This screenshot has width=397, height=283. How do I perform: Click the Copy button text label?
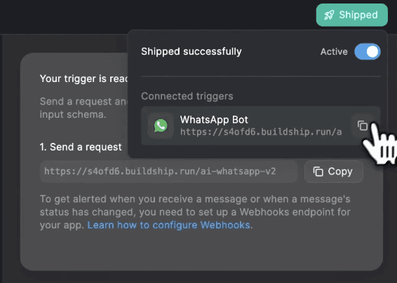pyautogui.click(x=340, y=172)
